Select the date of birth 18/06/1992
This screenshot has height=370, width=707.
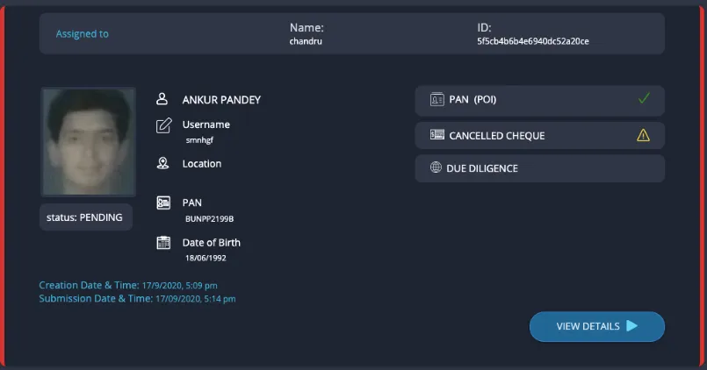[x=206, y=259]
